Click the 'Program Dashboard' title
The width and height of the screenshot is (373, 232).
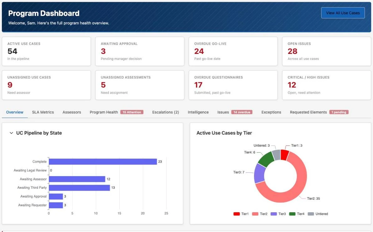pyautogui.click(x=44, y=13)
